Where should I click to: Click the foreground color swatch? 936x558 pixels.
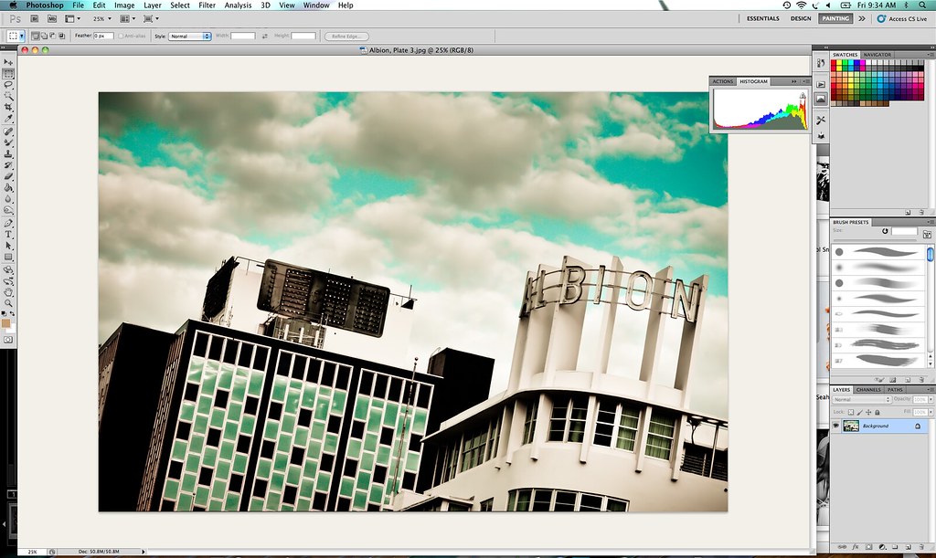click(6, 322)
